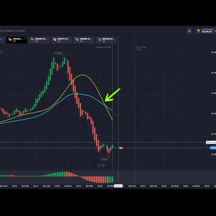Switch to the NZD/CAD asset tab
The height and width of the screenshot is (216, 216).
pos(106,40)
